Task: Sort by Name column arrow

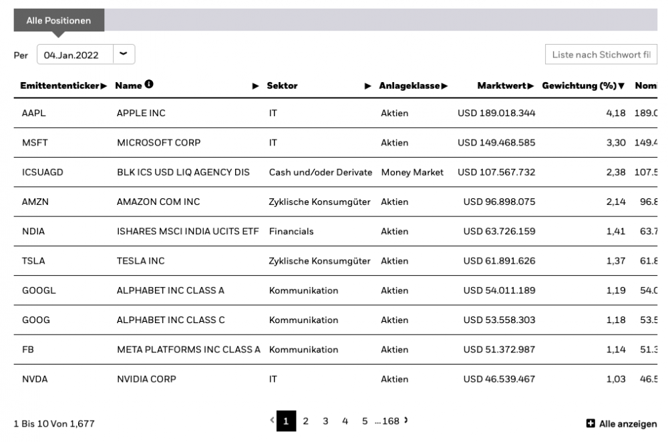Action: [x=255, y=86]
